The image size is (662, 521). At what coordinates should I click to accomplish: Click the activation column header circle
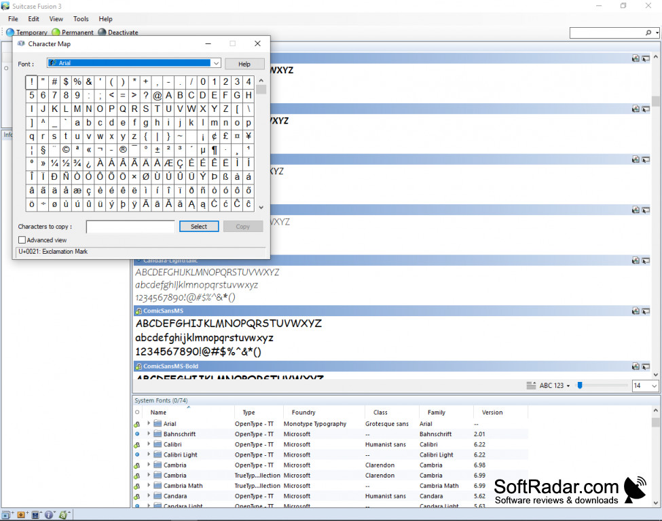click(x=136, y=412)
